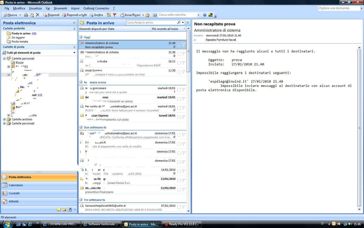
Task: Click the volume speaker tray icon
Action: click(350, 224)
